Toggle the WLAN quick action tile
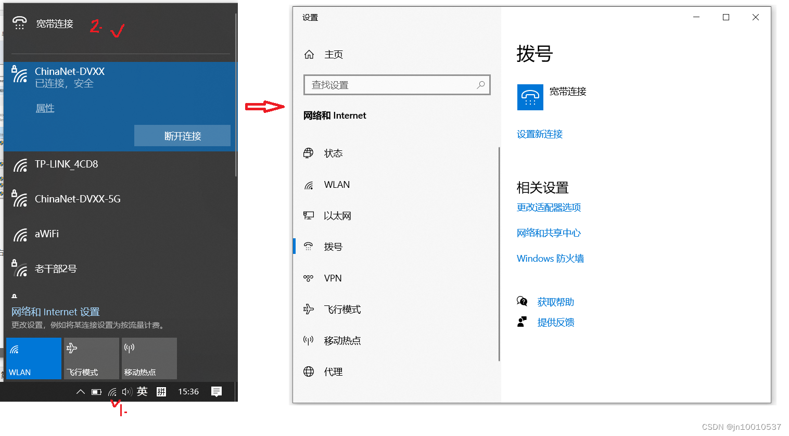789x436 pixels. [x=34, y=358]
